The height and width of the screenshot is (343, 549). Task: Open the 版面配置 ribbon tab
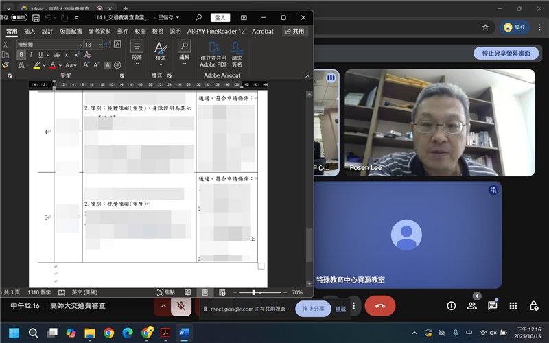[x=71, y=32]
